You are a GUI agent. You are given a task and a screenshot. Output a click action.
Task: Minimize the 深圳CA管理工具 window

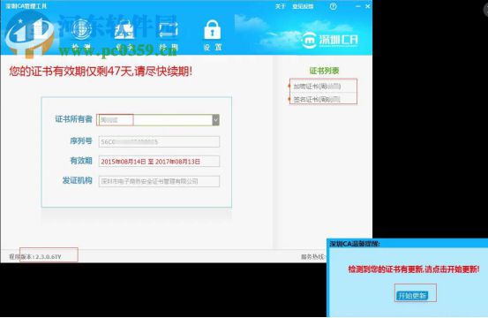click(358, 6)
